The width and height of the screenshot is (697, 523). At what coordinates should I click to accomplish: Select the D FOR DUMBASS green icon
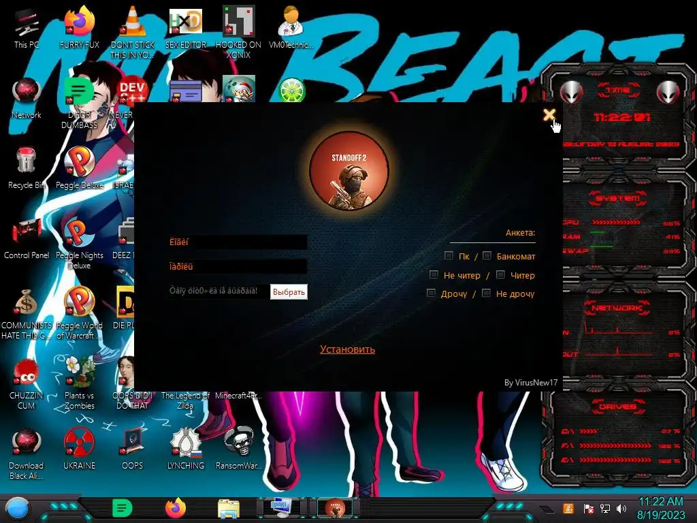(x=79, y=102)
